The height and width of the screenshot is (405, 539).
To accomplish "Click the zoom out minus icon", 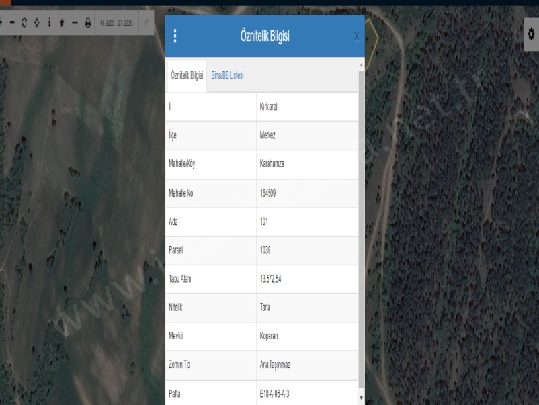I will click(x=13, y=22).
